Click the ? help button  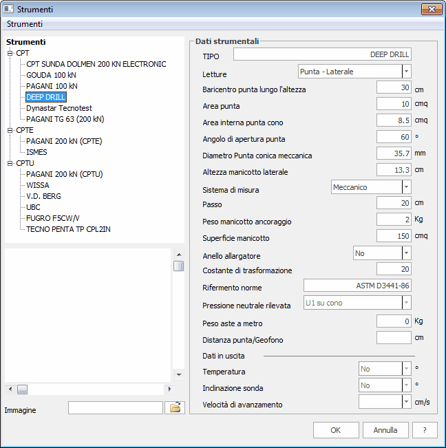click(x=425, y=430)
